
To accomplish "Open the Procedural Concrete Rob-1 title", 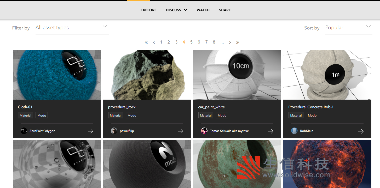I will (x=311, y=107).
